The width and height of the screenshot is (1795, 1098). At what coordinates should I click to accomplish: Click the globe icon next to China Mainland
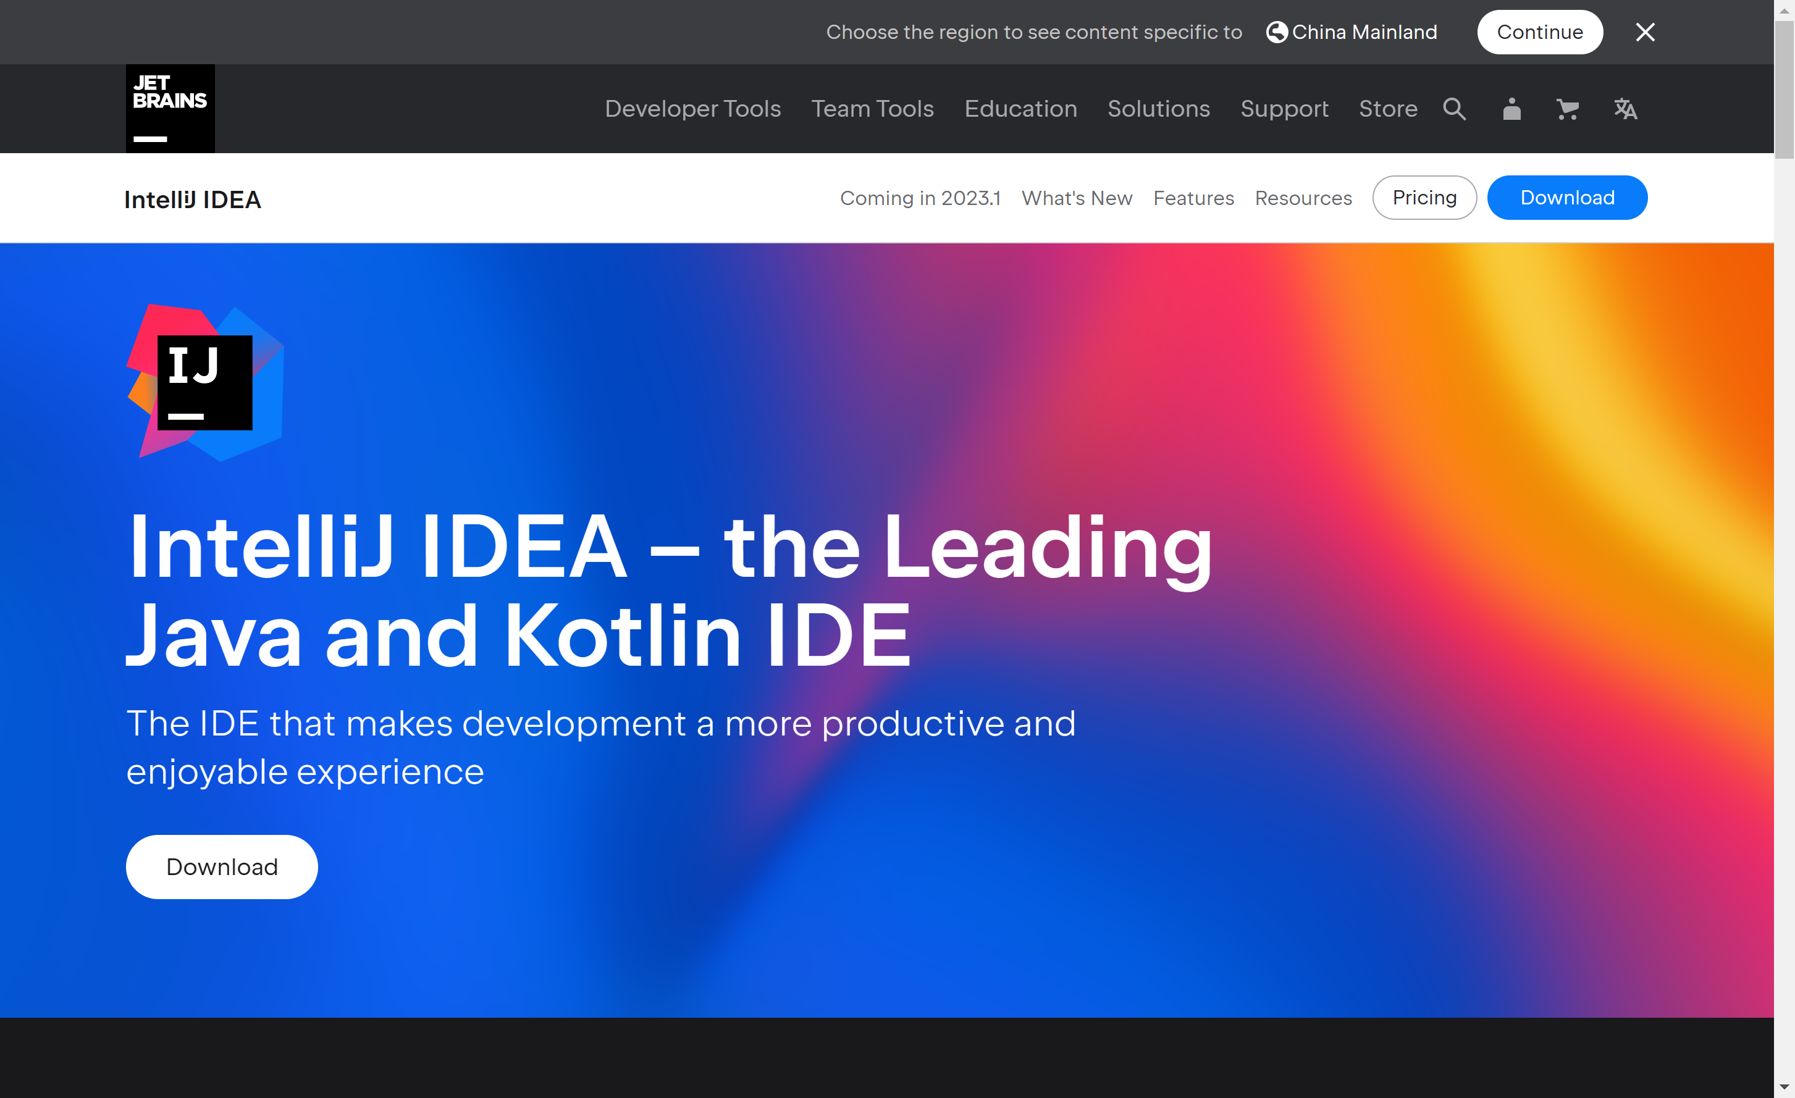point(1276,32)
